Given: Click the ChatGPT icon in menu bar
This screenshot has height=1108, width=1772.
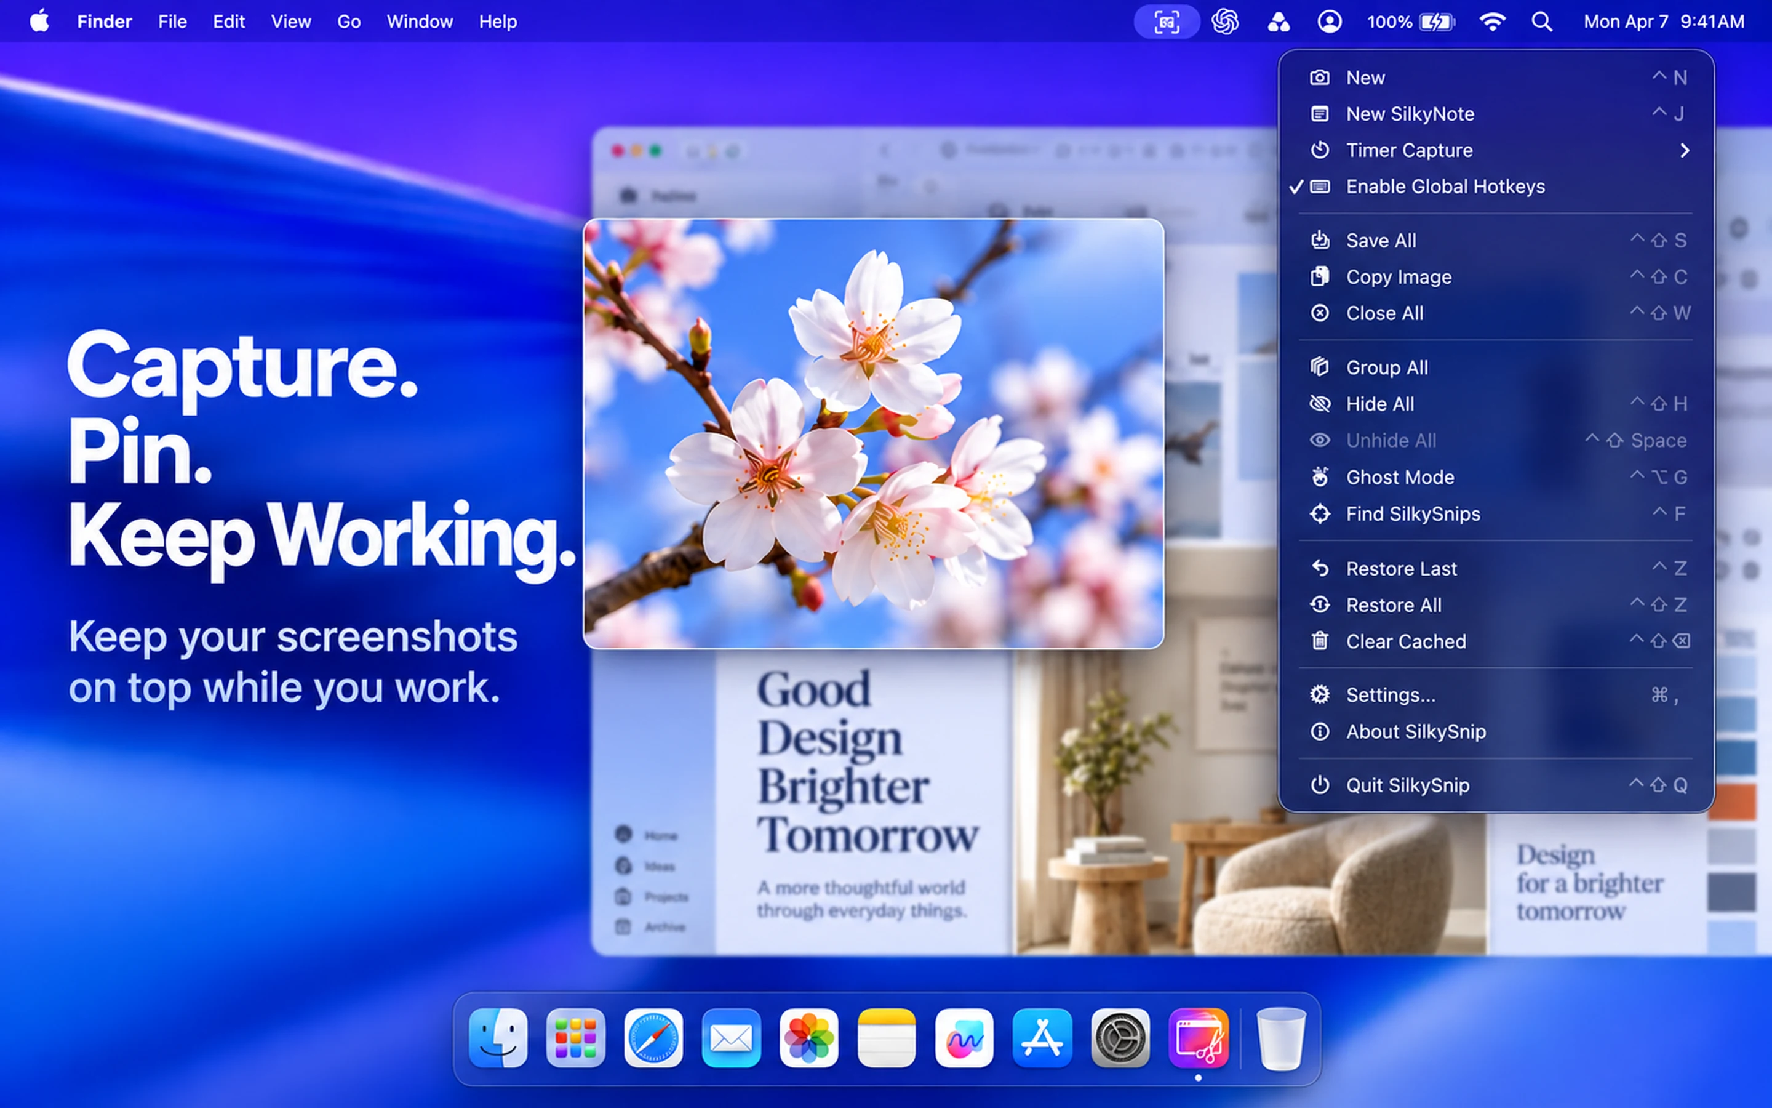Looking at the screenshot, I should pos(1225,22).
